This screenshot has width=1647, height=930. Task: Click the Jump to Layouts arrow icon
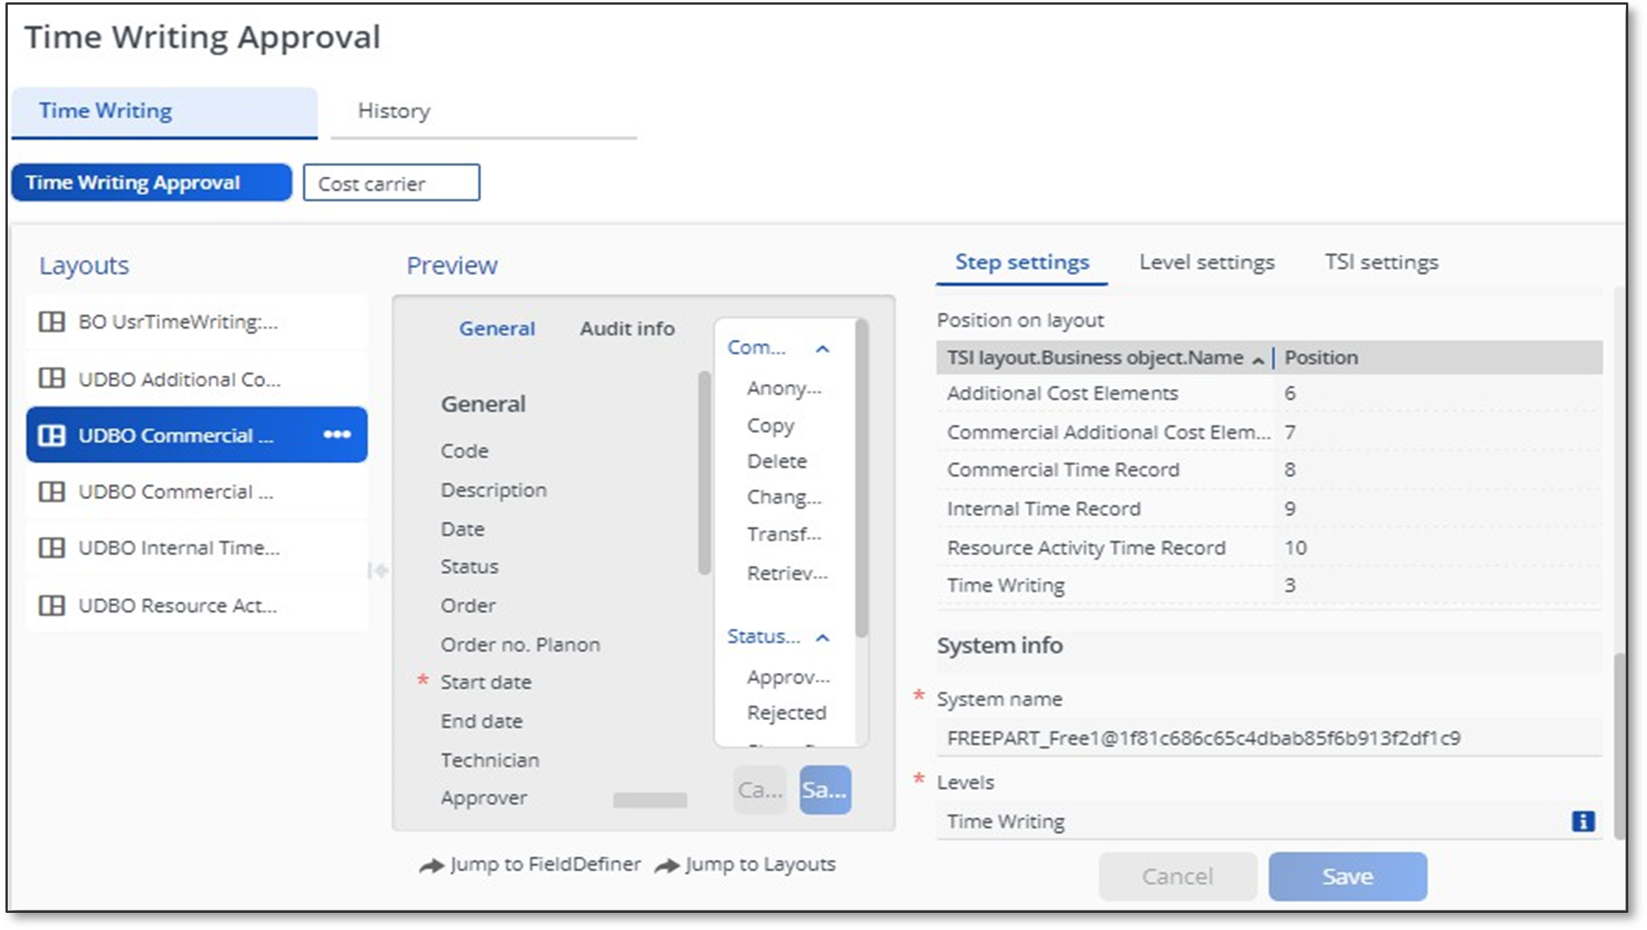pyautogui.click(x=666, y=865)
